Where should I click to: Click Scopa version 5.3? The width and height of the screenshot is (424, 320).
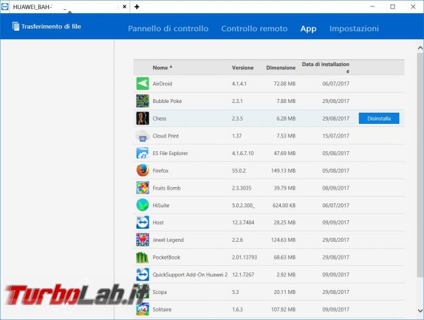coord(235,292)
